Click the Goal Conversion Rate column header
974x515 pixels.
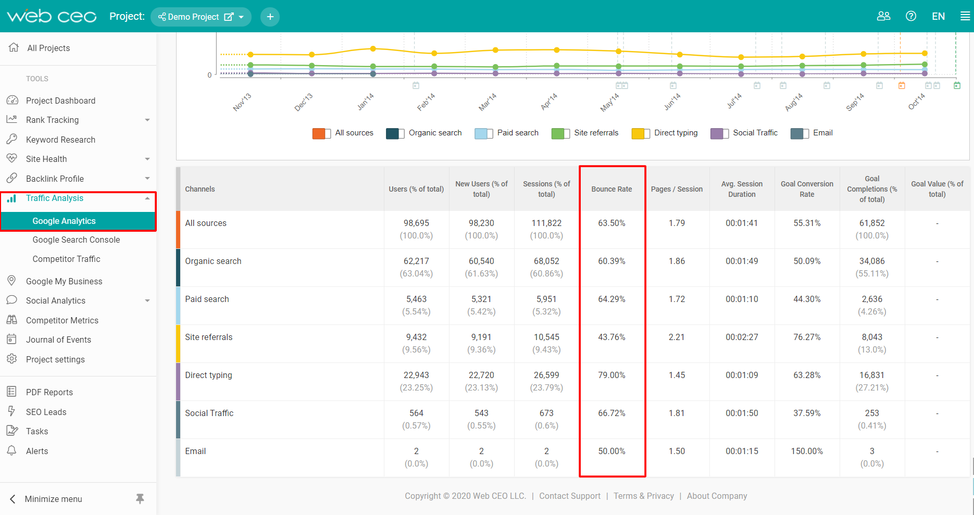pyautogui.click(x=807, y=189)
